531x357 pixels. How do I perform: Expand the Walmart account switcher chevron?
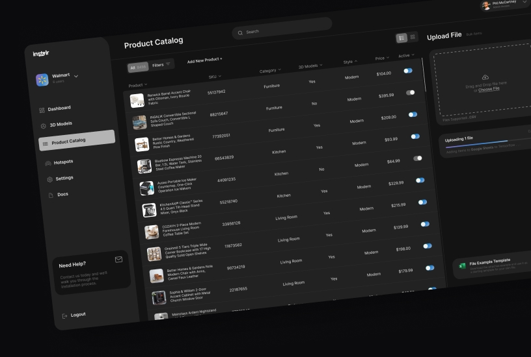76,77
